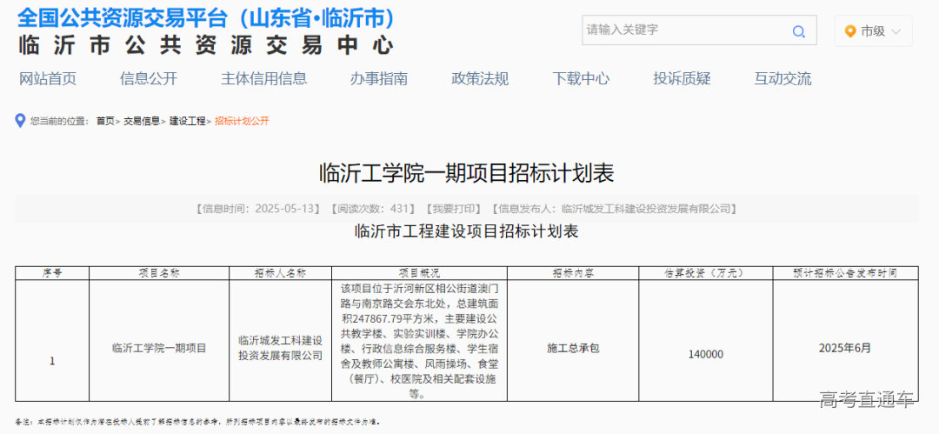Click the 阅读次数：431 text
939x434 pixels.
372,209
